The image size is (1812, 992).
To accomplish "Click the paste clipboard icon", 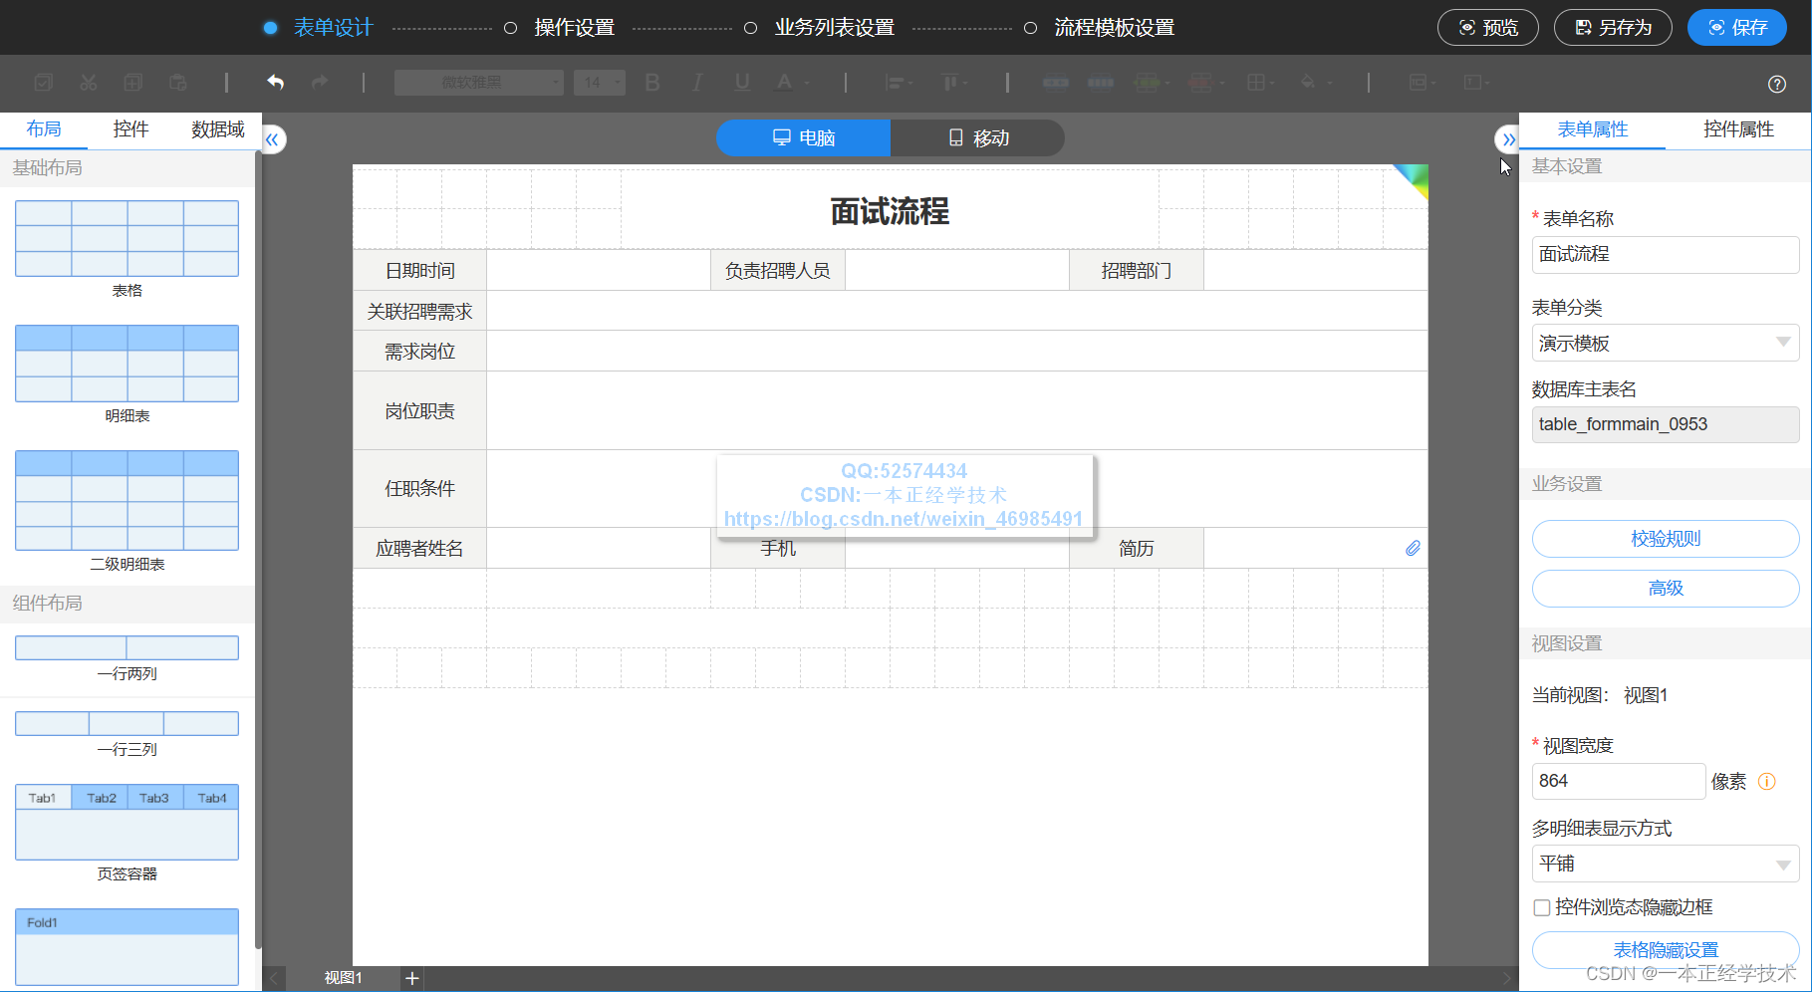I will click(178, 83).
